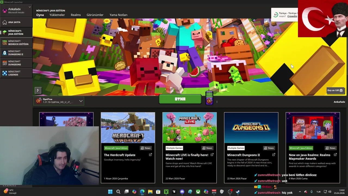
Task: Open the TUR keyboard language selector
Action: 318,192
